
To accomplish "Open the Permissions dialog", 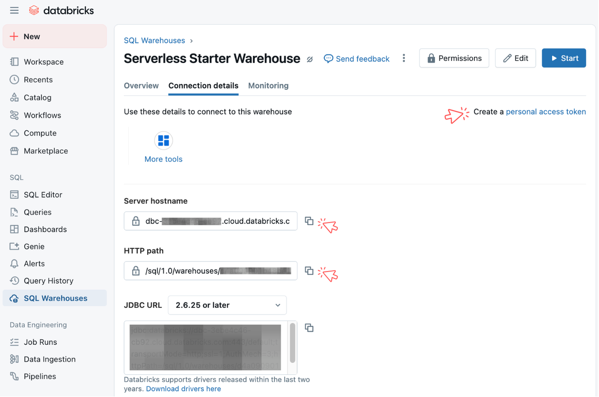I will pos(454,58).
